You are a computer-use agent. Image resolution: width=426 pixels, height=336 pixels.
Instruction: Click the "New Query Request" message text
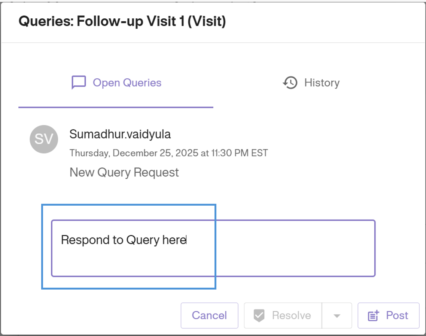coord(124,173)
